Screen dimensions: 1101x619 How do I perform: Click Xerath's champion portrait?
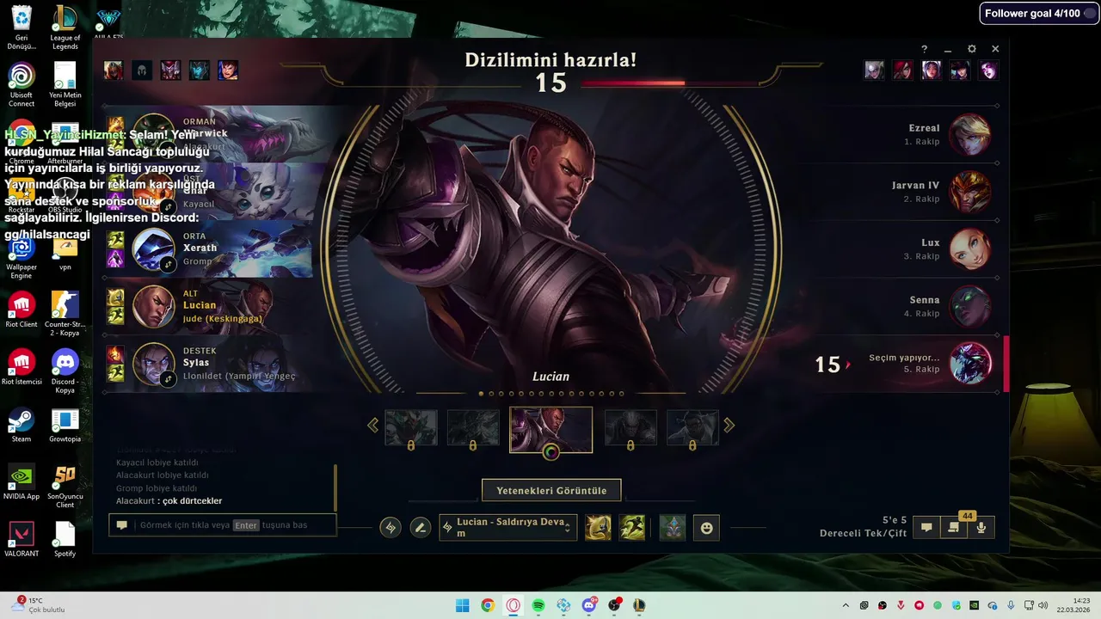click(154, 249)
